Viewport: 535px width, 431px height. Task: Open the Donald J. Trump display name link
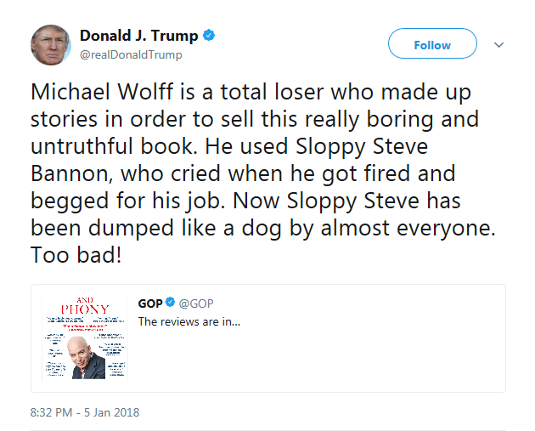tap(139, 36)
